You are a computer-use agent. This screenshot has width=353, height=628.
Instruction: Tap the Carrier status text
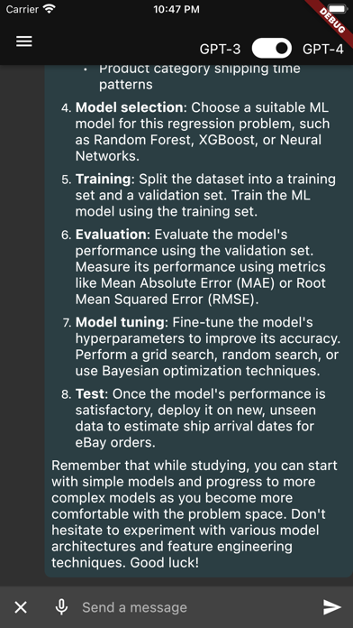(x=23, y=9)
